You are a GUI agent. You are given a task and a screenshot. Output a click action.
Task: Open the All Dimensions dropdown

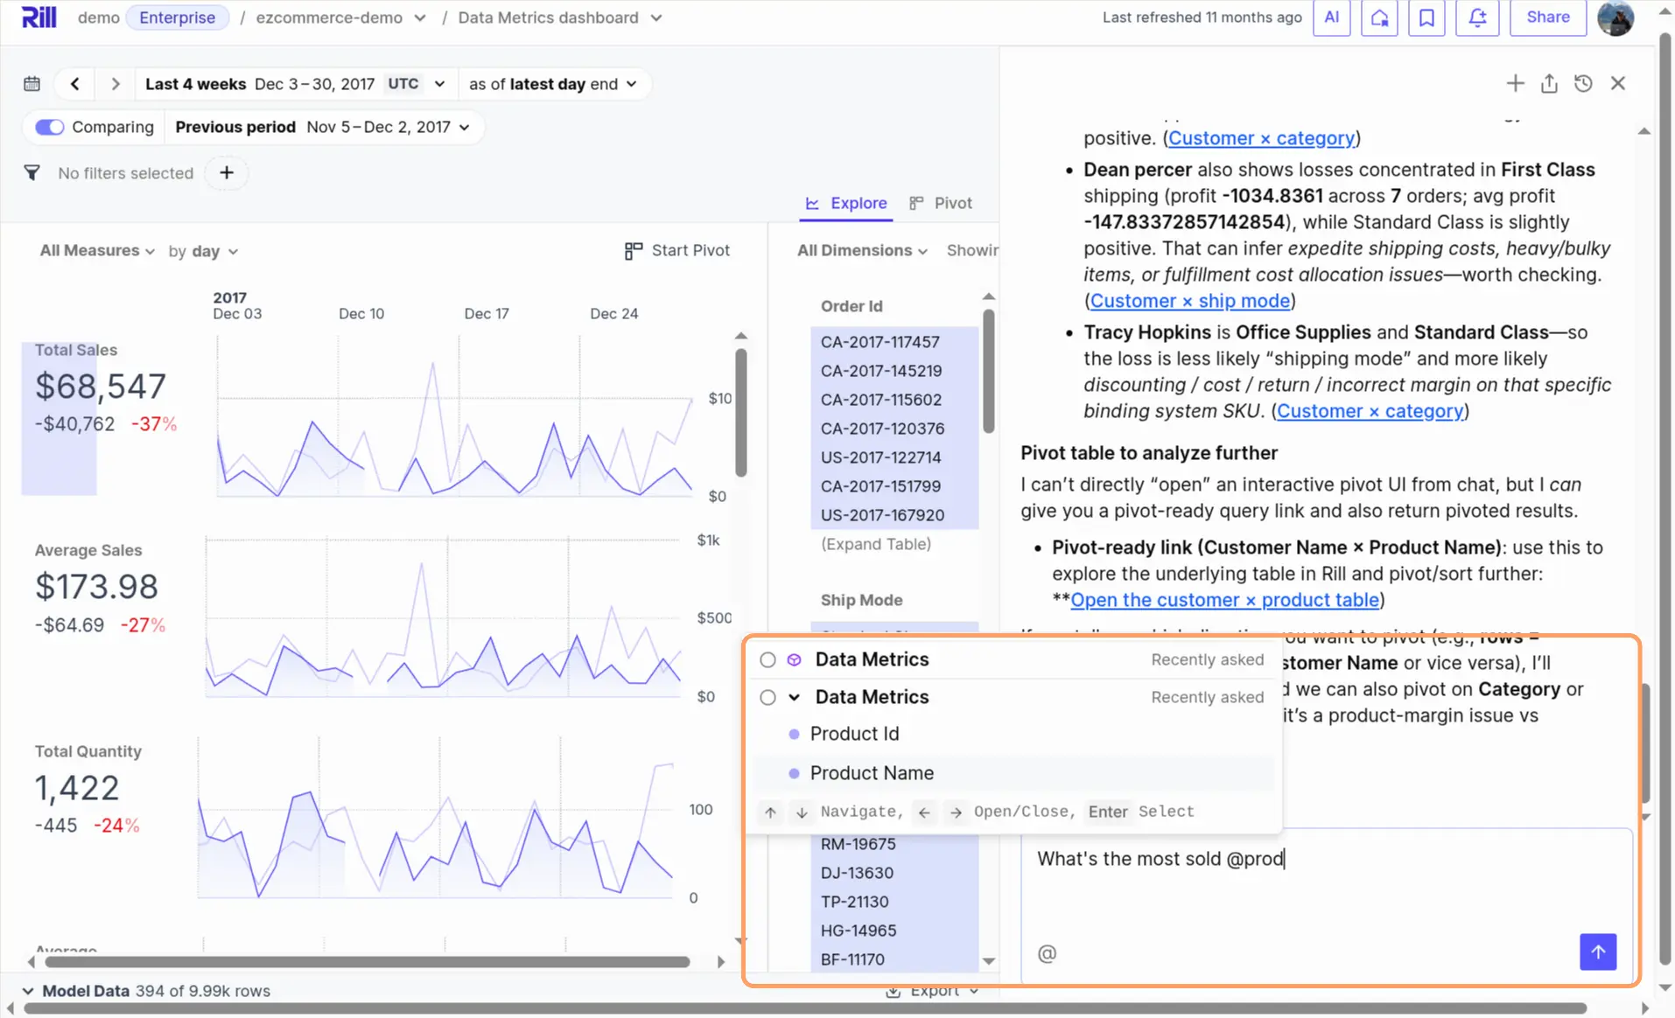862,251
